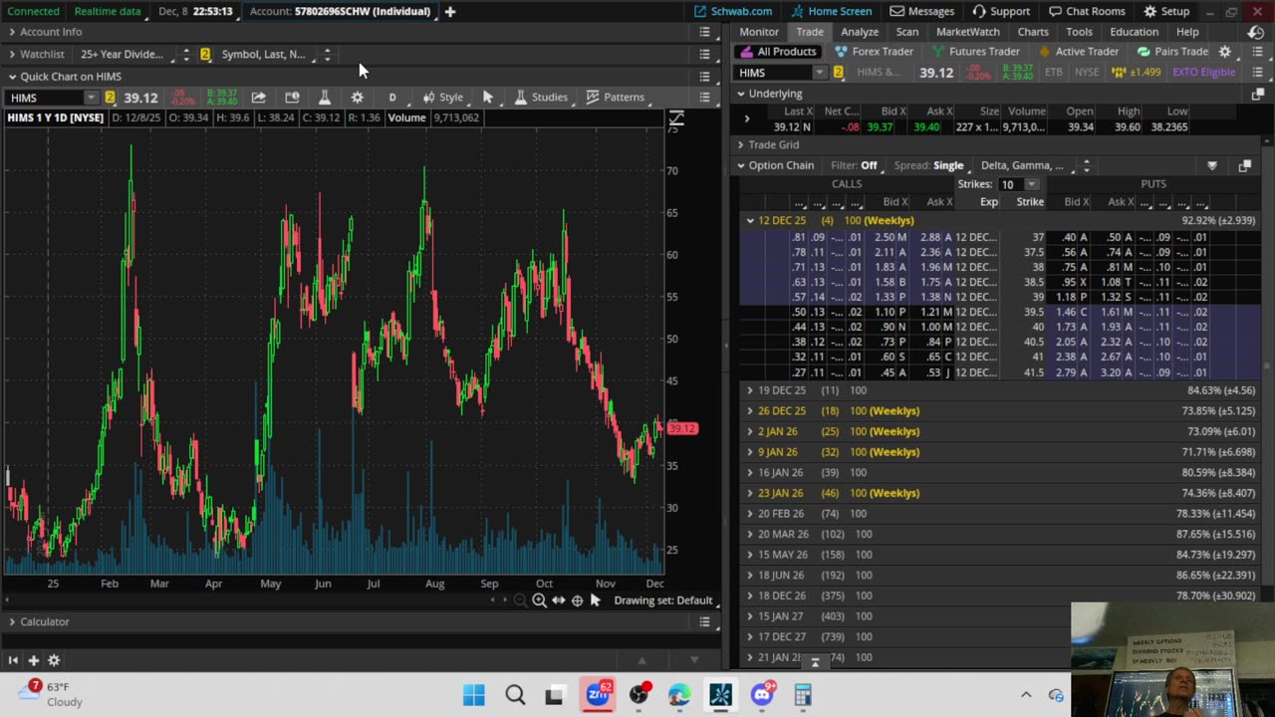Open the Calculator app in Windows taskbar
The image size is (1275, 717).
(x=803, y=695)
